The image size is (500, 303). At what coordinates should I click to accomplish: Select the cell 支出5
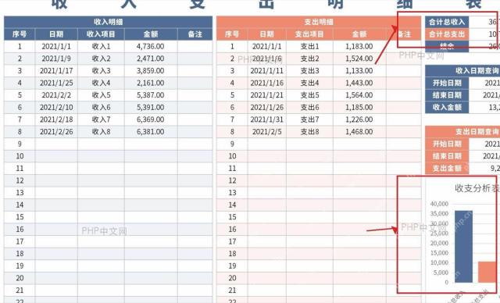pos(309,95)
